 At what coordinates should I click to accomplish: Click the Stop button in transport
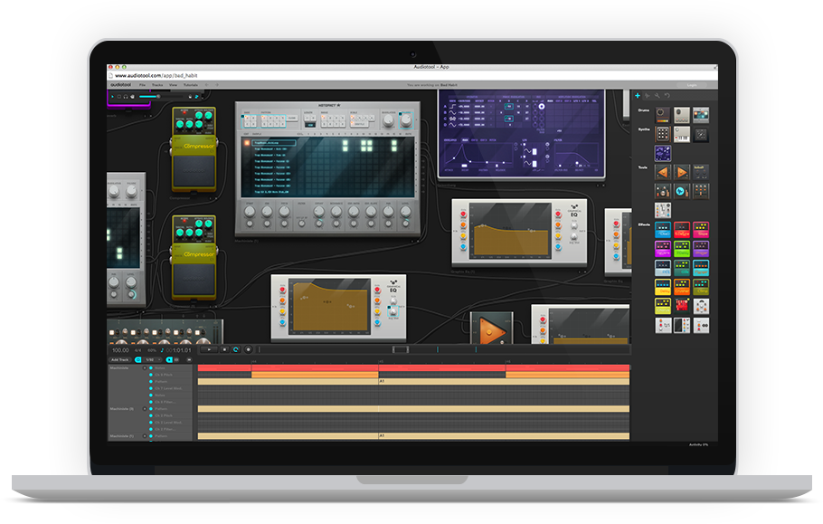click(x=224, y=349)
